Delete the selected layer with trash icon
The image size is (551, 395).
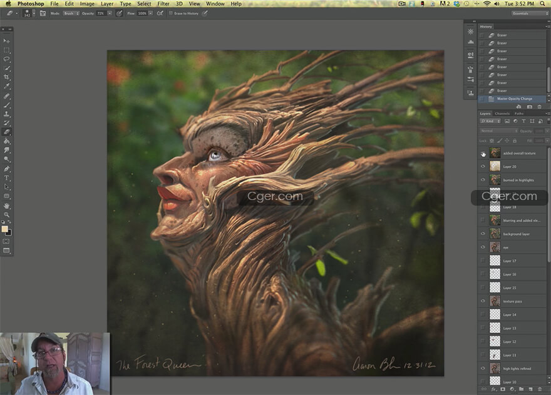coord(540,389)
